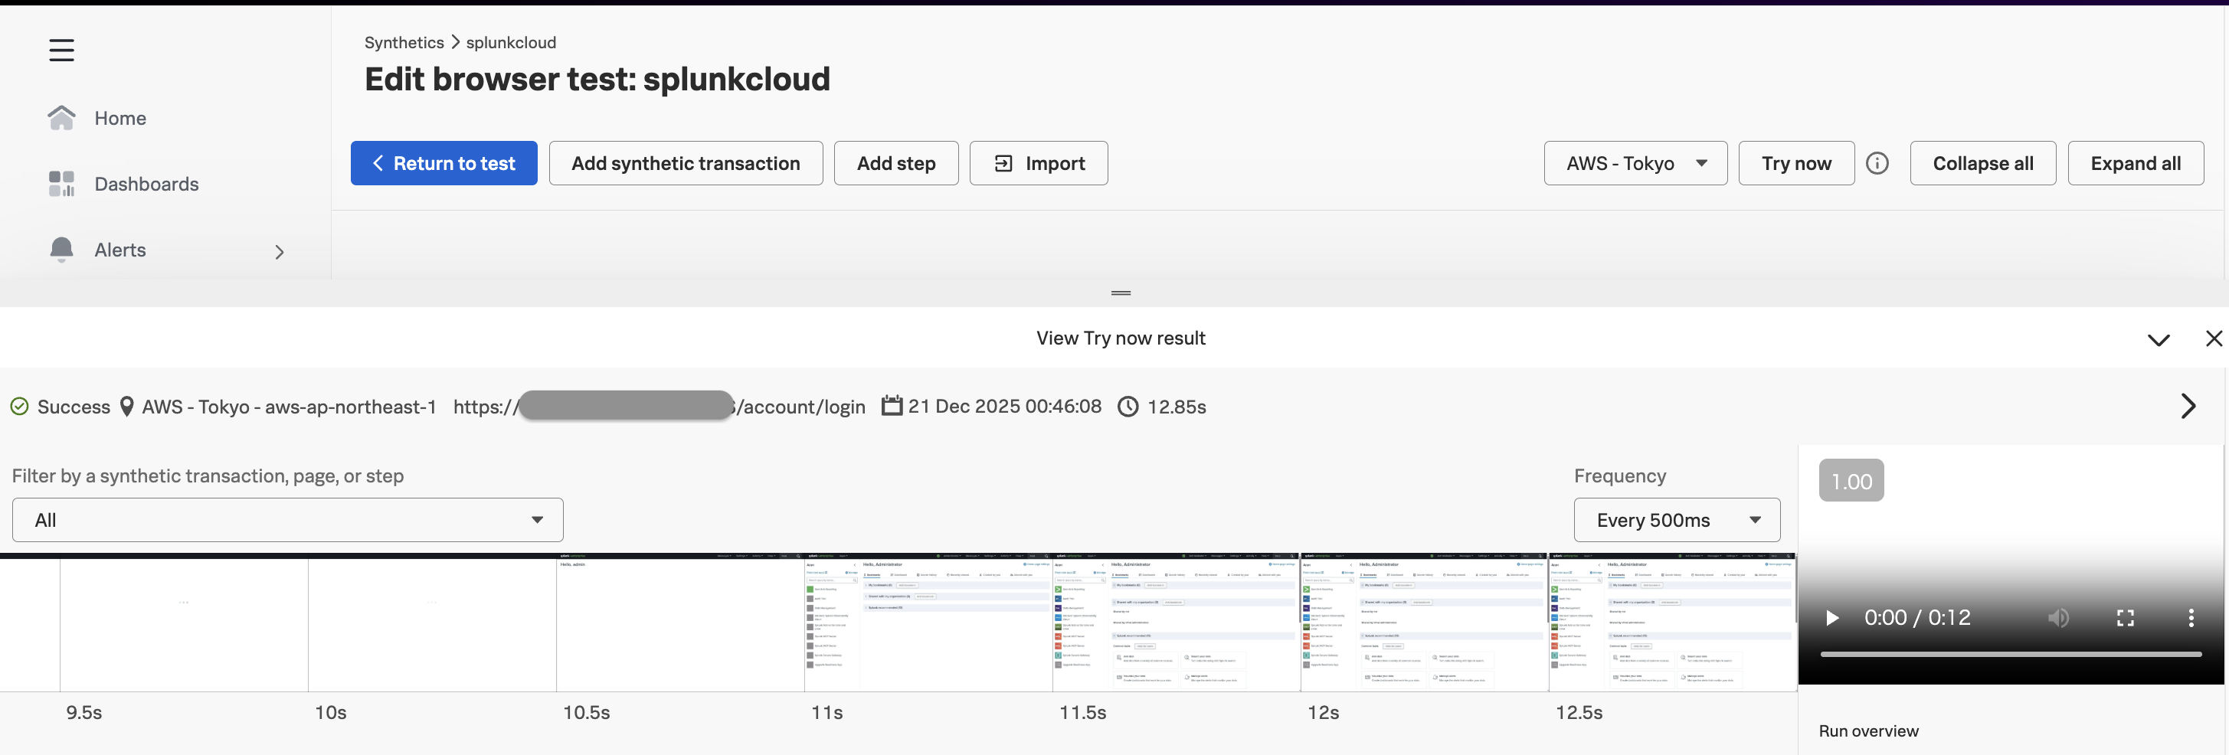The image size is (2229, 755).
Task: Open the AWS - Tokyo location dropdown
Action: (x=1635, y=162)
